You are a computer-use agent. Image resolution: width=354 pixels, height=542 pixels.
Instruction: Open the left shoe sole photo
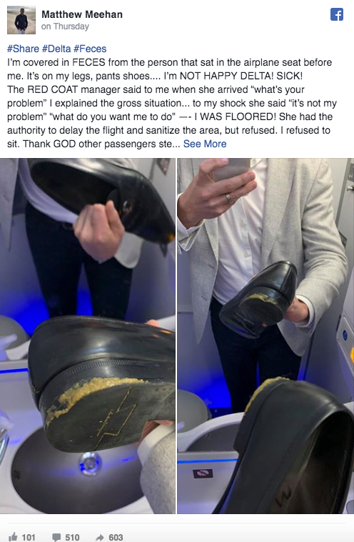(88, 335)
